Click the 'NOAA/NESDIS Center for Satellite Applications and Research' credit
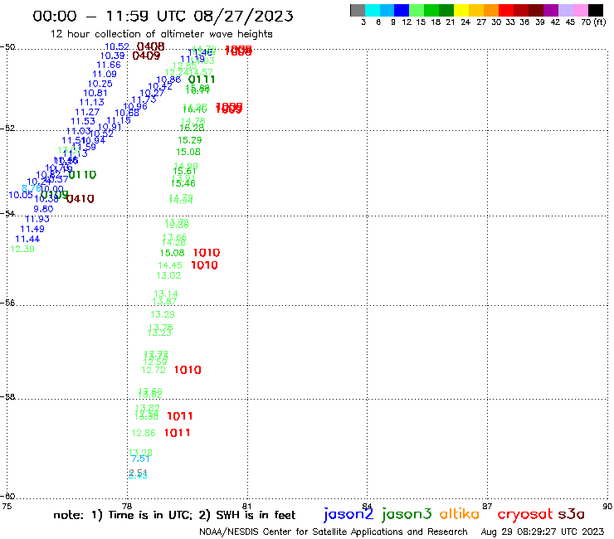The image size is (614, 539). [334, 532]
